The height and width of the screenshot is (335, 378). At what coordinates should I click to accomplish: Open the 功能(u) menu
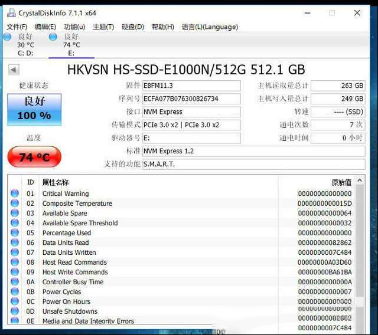[74, 27]
